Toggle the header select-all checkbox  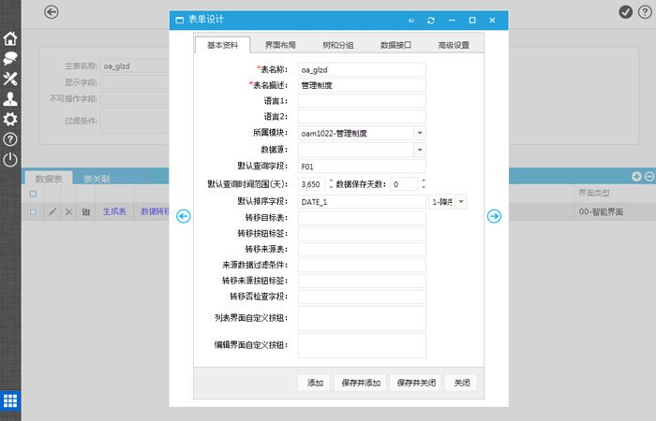point(33,194)
